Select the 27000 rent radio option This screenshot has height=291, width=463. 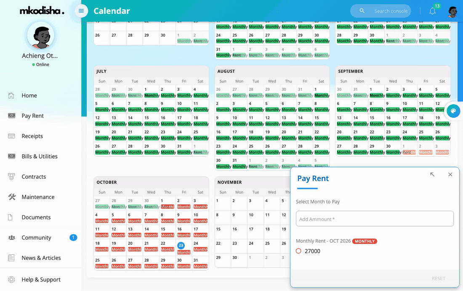click(x=298, y=251)
